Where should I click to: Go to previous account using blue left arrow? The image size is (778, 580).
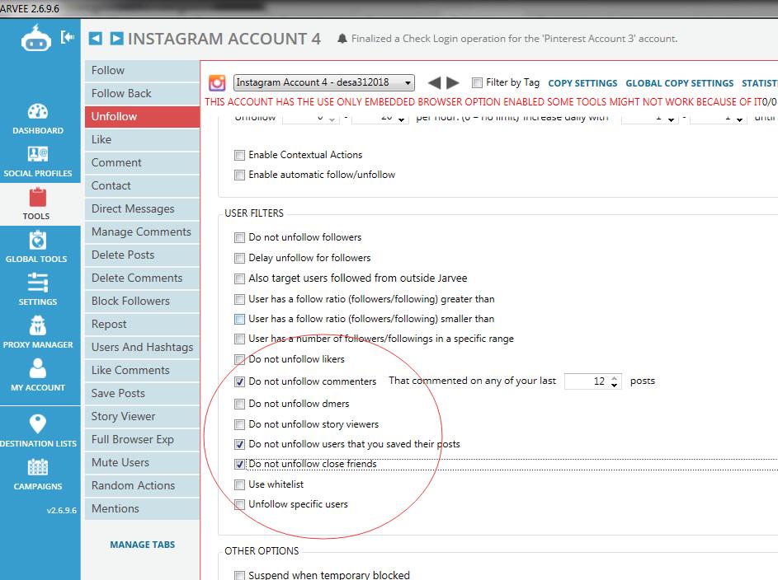[95, 38]
